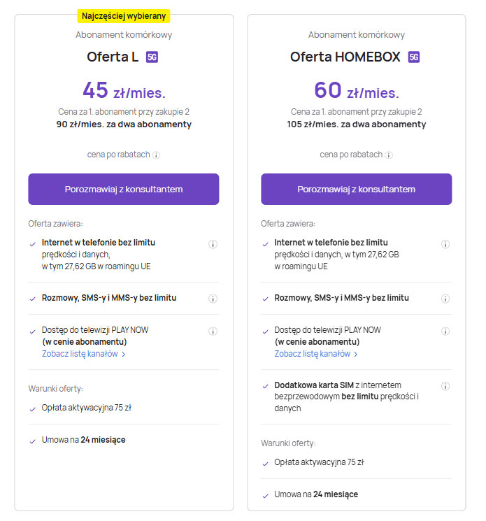This screenshot has width=486, height=521.
Task: Open Zobacz listę kanałów link in Oferta L
Action: coord(80,354)
